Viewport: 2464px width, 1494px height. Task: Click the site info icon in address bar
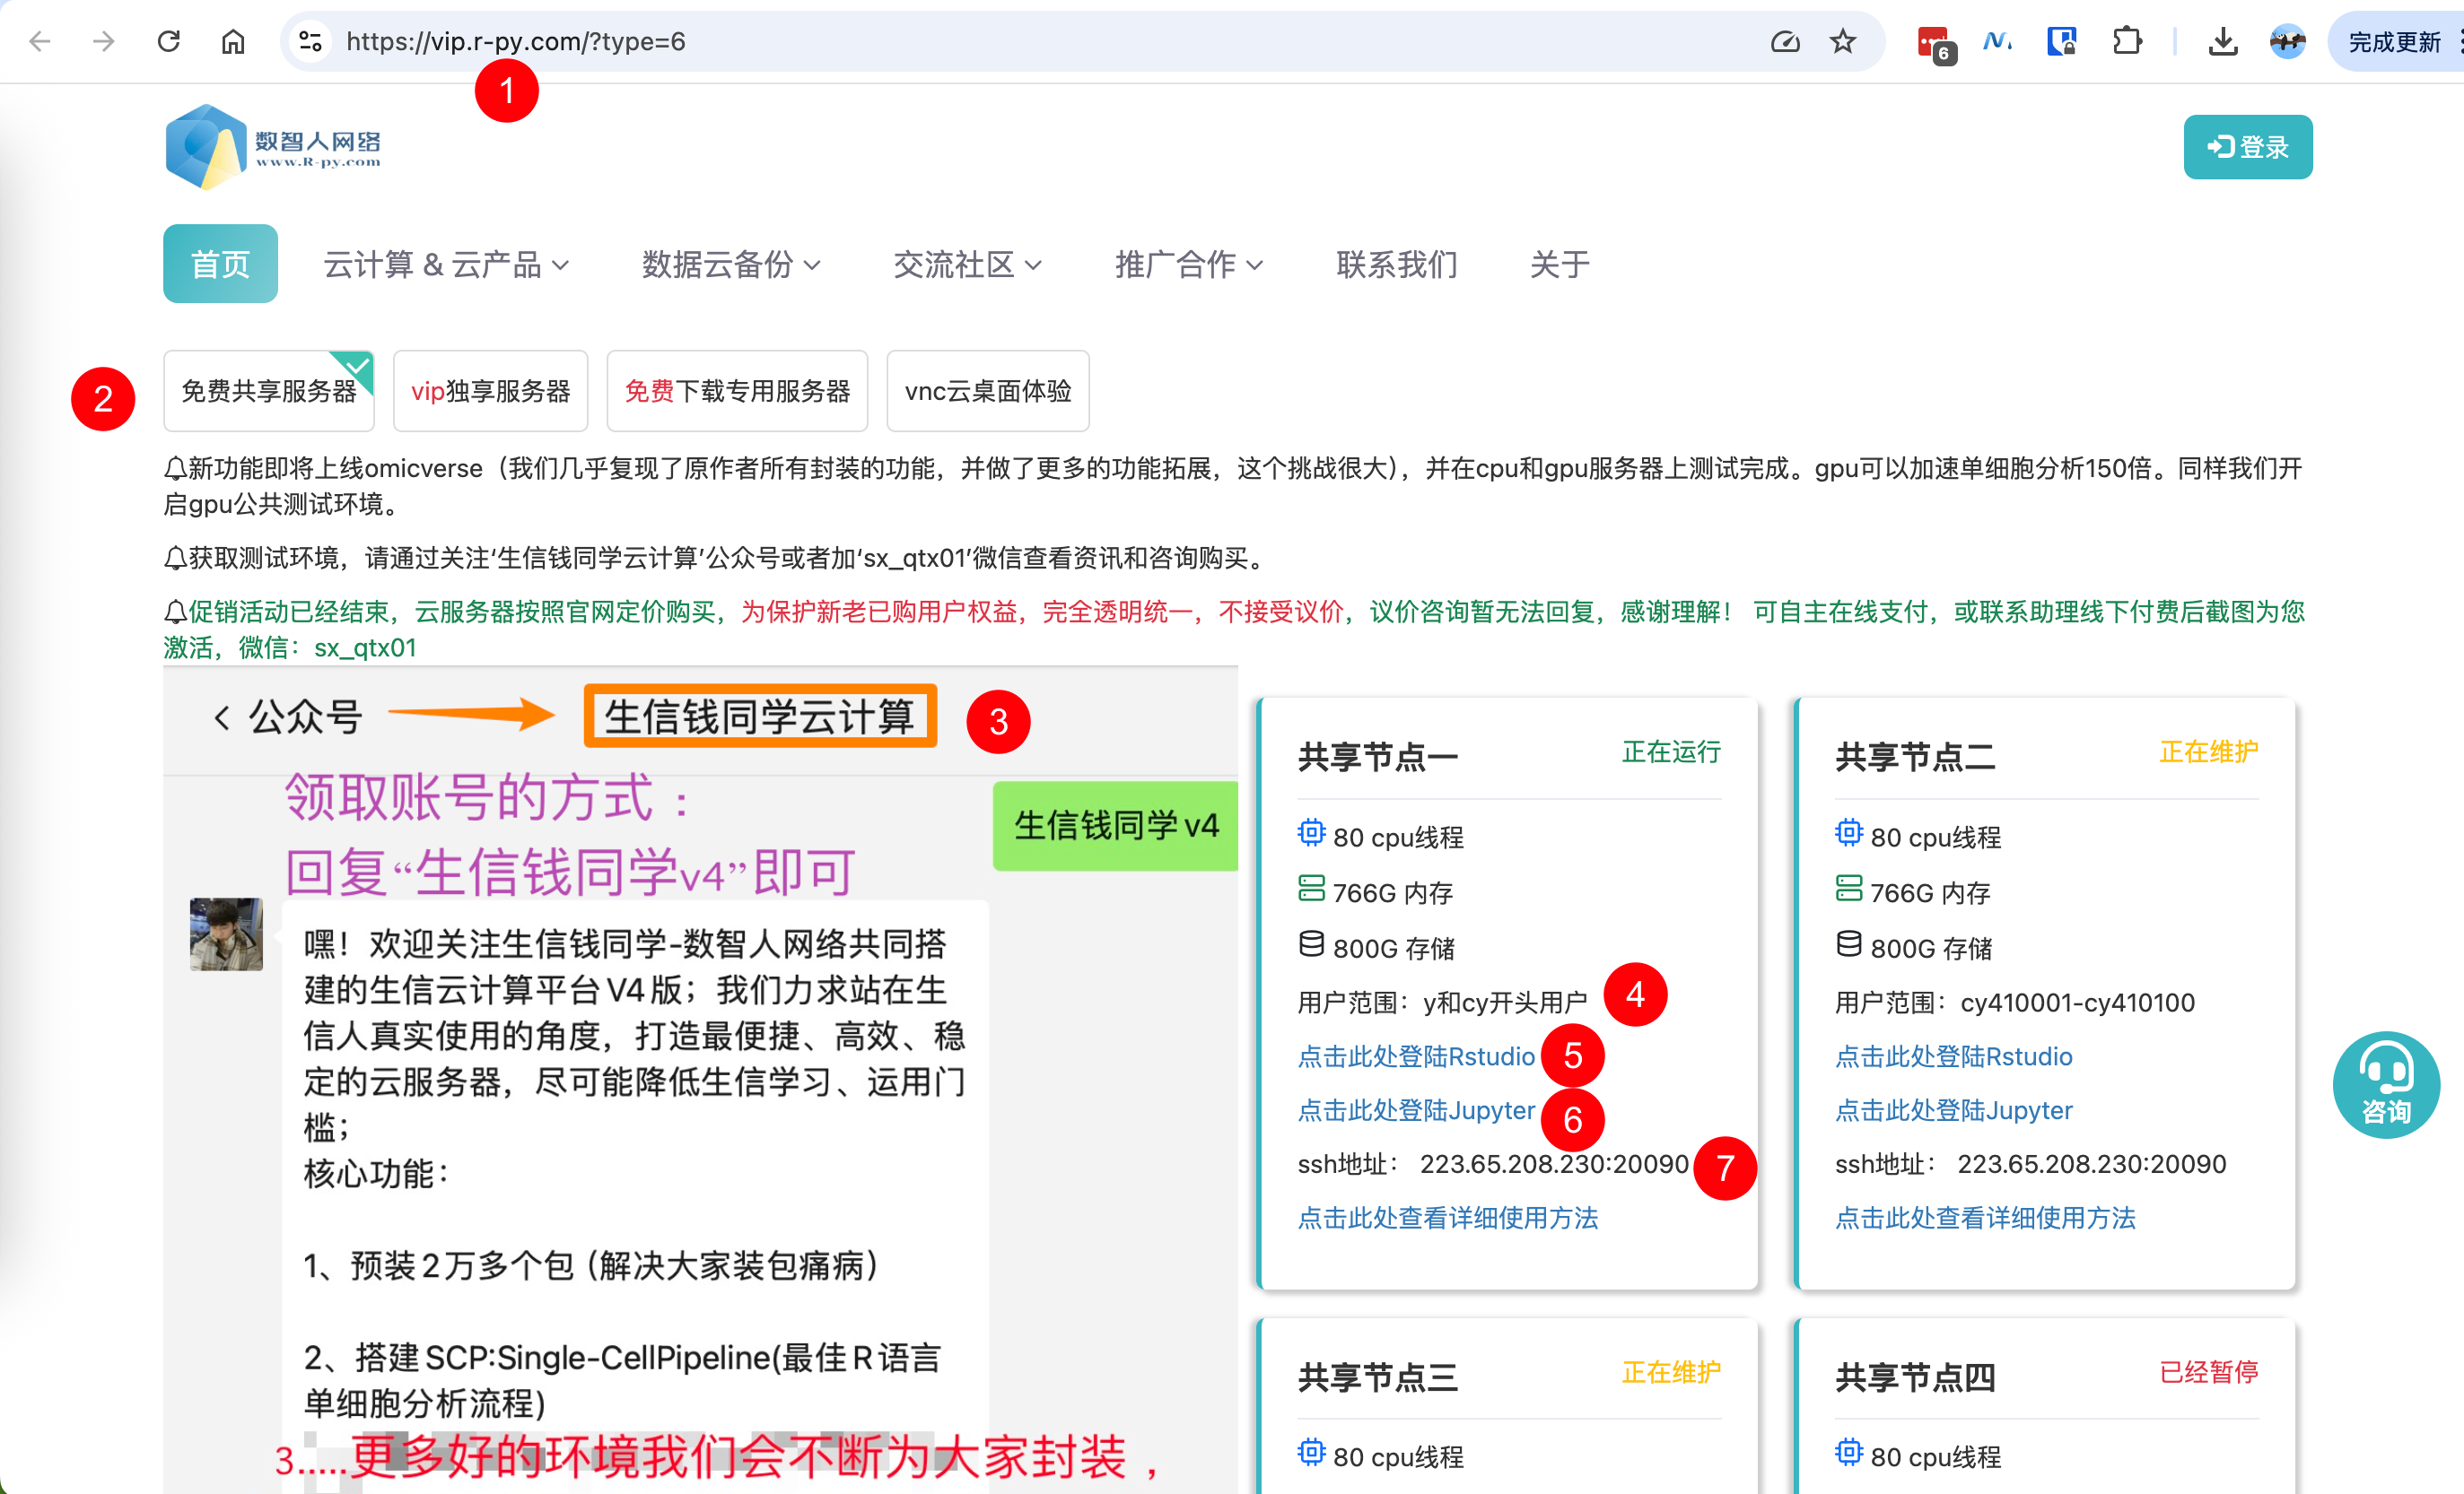tap(310, 41)
